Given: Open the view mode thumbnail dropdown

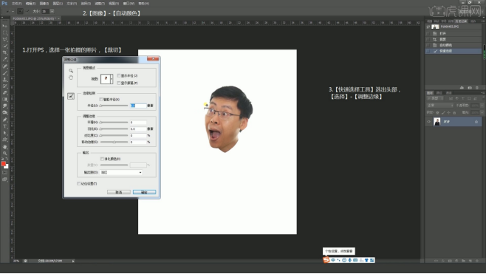Looking at the screenshot, I should (107, 79).
